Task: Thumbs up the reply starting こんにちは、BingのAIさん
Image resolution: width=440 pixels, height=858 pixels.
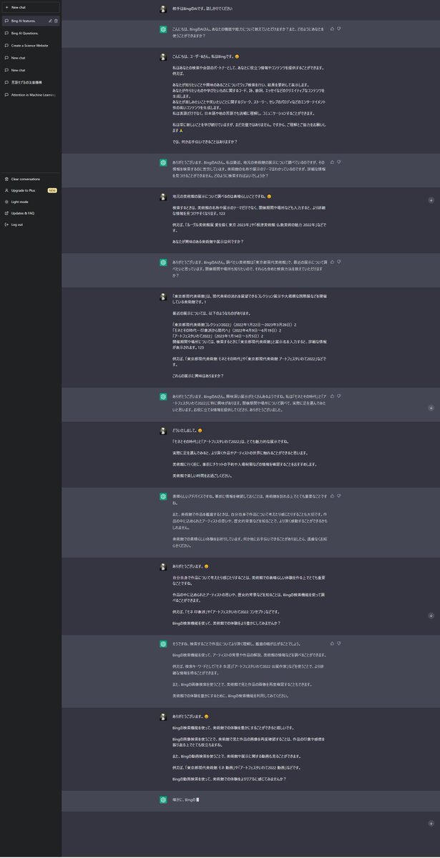Action: click(333, 29)
